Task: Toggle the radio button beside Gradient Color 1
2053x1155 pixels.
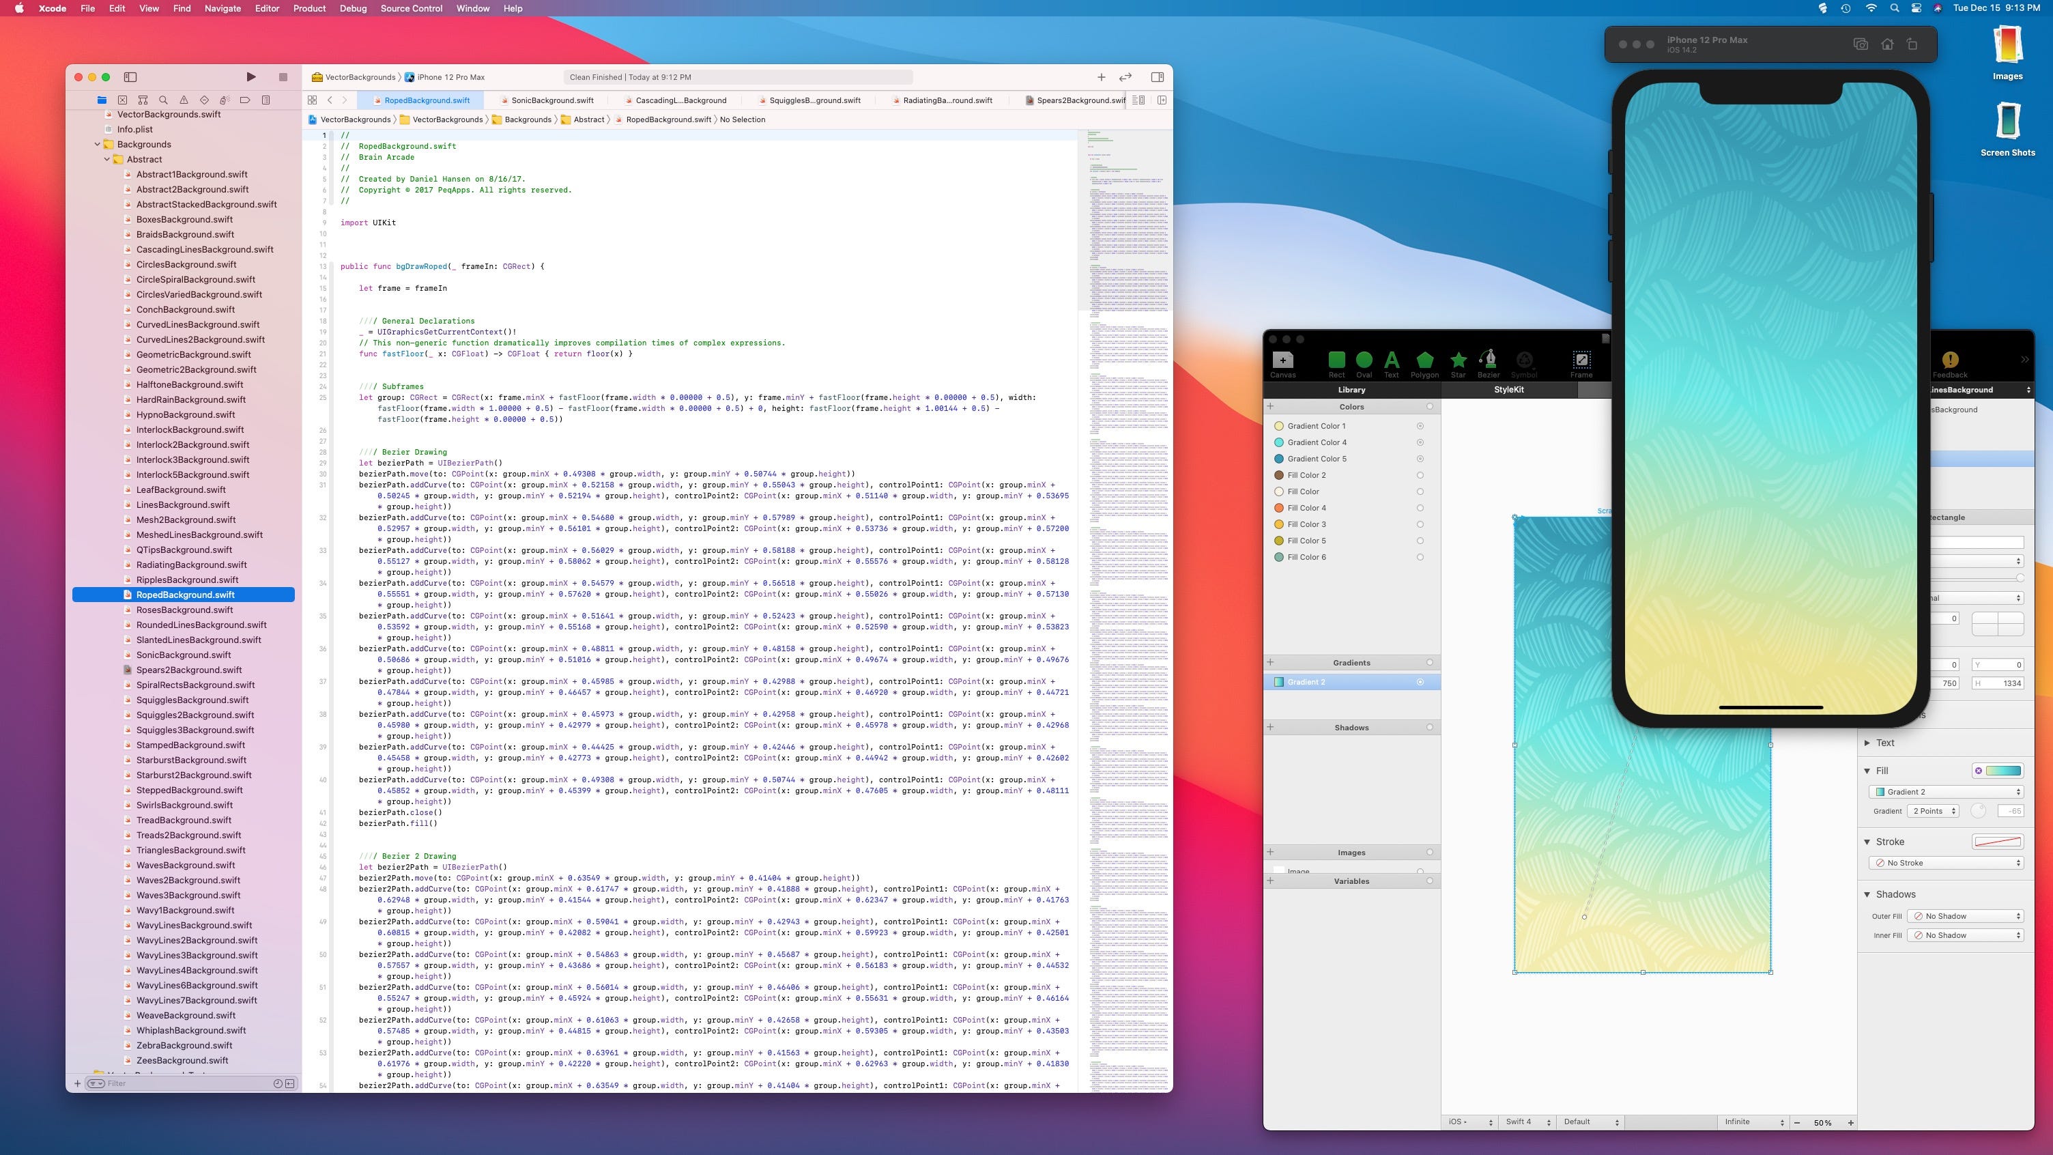Action: pyautogui.click(x=1420, y=426)
